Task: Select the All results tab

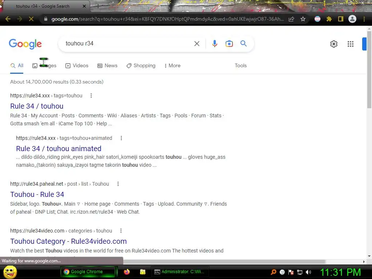Action: point(17,66)
